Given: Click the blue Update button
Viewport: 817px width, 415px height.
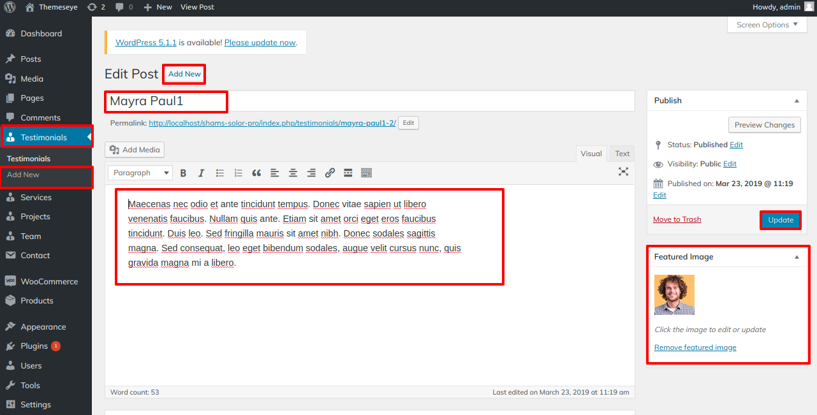Looking at the screenshot, I should 780,220.
